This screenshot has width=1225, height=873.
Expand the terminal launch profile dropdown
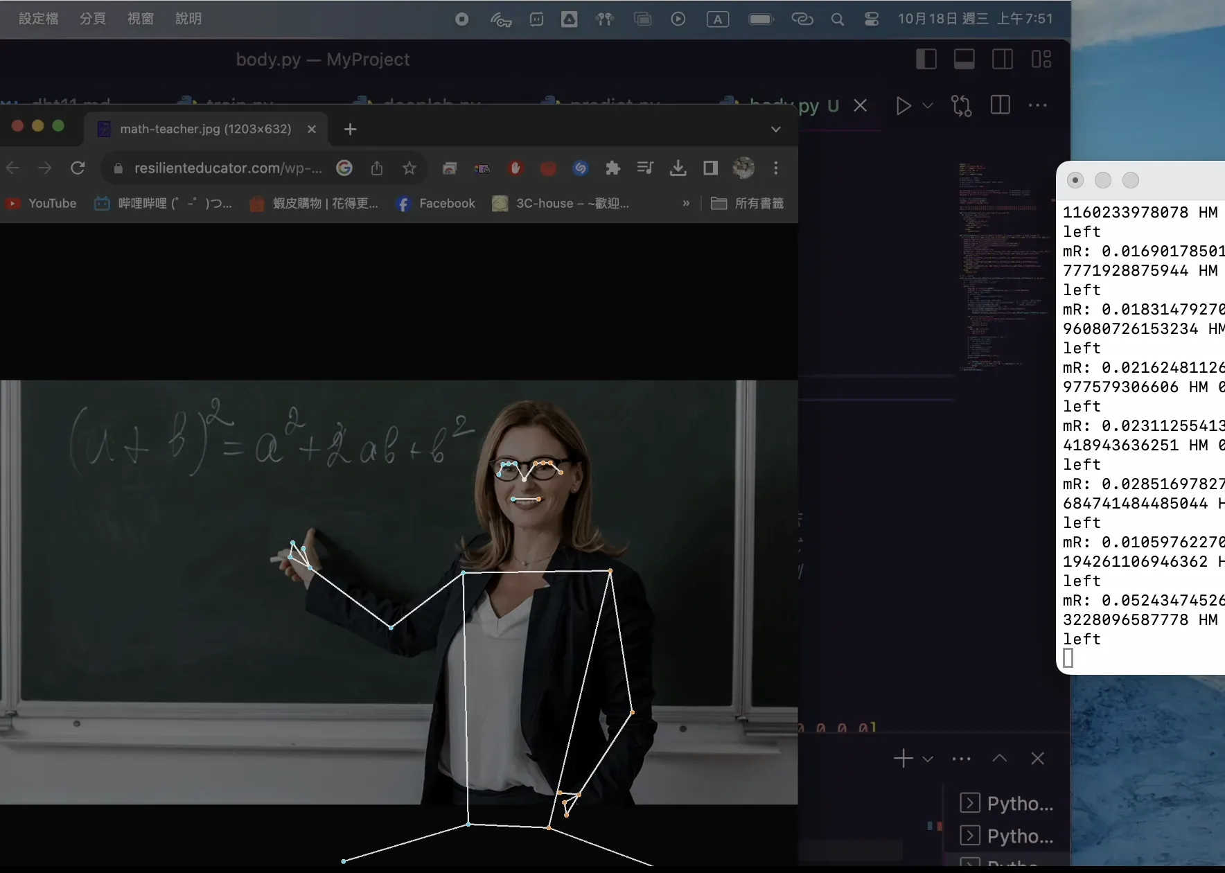coord(928,759)
